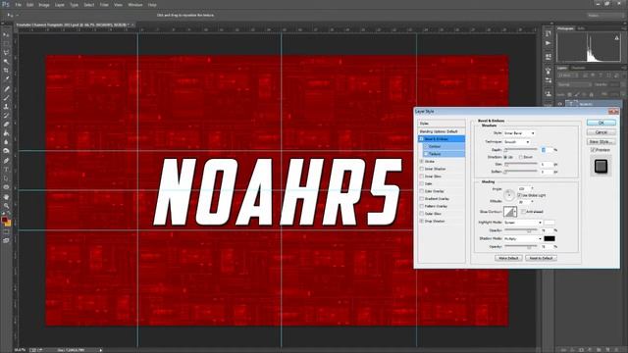This screenshot has width=628, height=353.
Task: Enable the Gradient Overlay checkbox
Action: (421, 198)
